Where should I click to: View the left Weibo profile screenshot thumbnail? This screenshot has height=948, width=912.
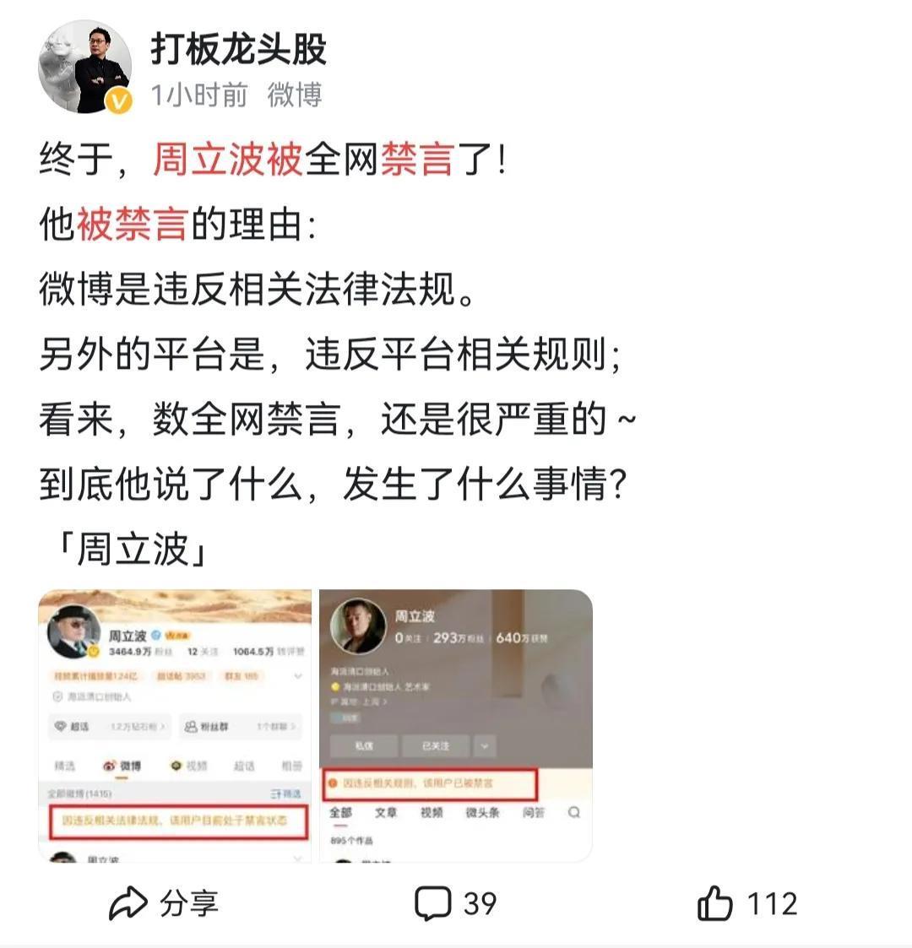click(x=175, y=725)
